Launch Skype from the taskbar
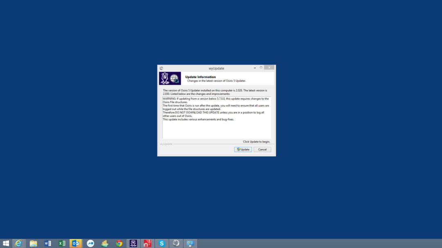This screenshot has width=442, height=248. coord(162,244)
